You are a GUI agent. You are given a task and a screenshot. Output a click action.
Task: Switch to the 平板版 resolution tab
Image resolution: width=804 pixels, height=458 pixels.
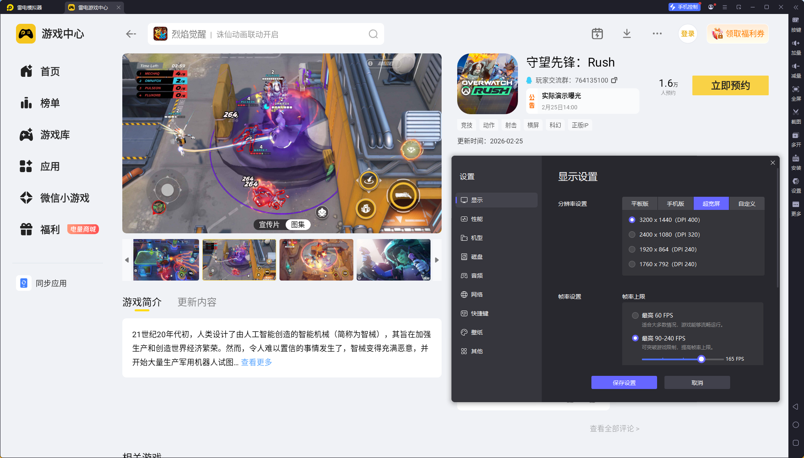pos(639,204)
